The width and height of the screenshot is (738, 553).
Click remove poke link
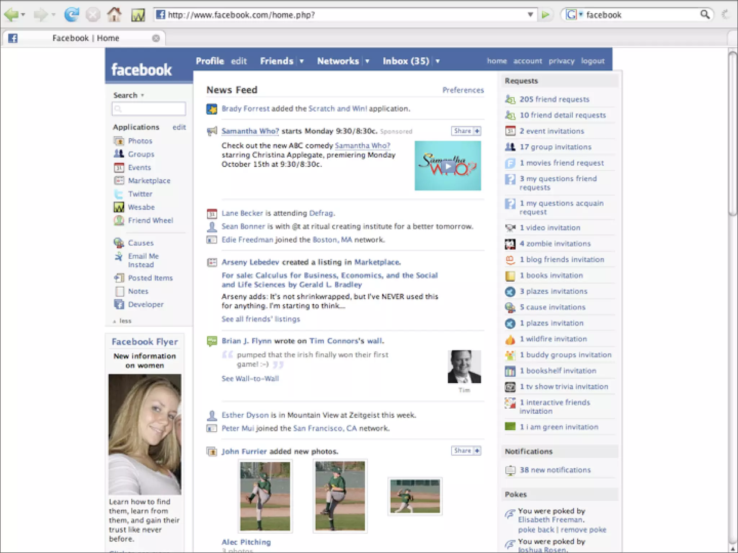(x=583, y=530)
